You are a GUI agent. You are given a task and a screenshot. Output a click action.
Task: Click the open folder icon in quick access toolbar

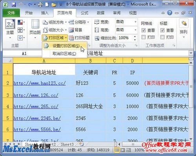[54, 5]
